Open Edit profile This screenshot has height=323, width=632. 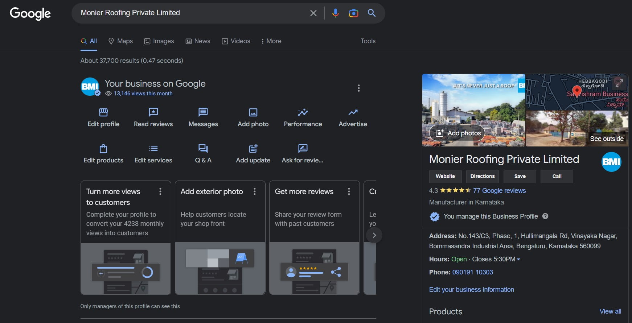103,117
